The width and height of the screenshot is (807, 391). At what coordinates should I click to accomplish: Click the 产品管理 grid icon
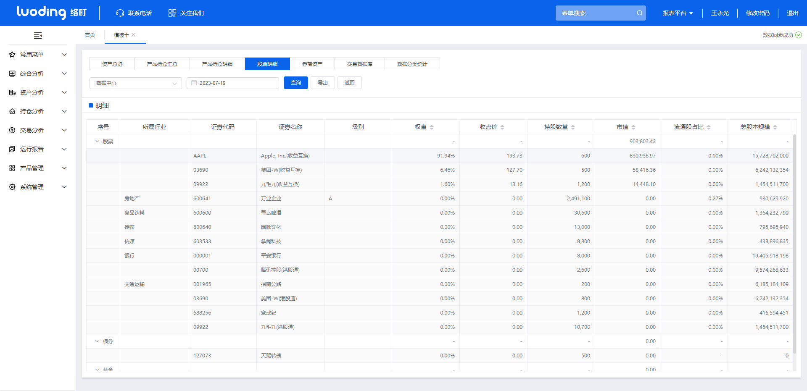click(x=12, y=168)
